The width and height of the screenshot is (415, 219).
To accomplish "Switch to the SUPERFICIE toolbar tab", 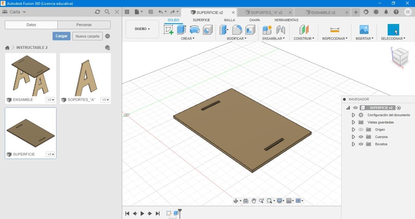I will pyautogui.click(x=201, y=20).
